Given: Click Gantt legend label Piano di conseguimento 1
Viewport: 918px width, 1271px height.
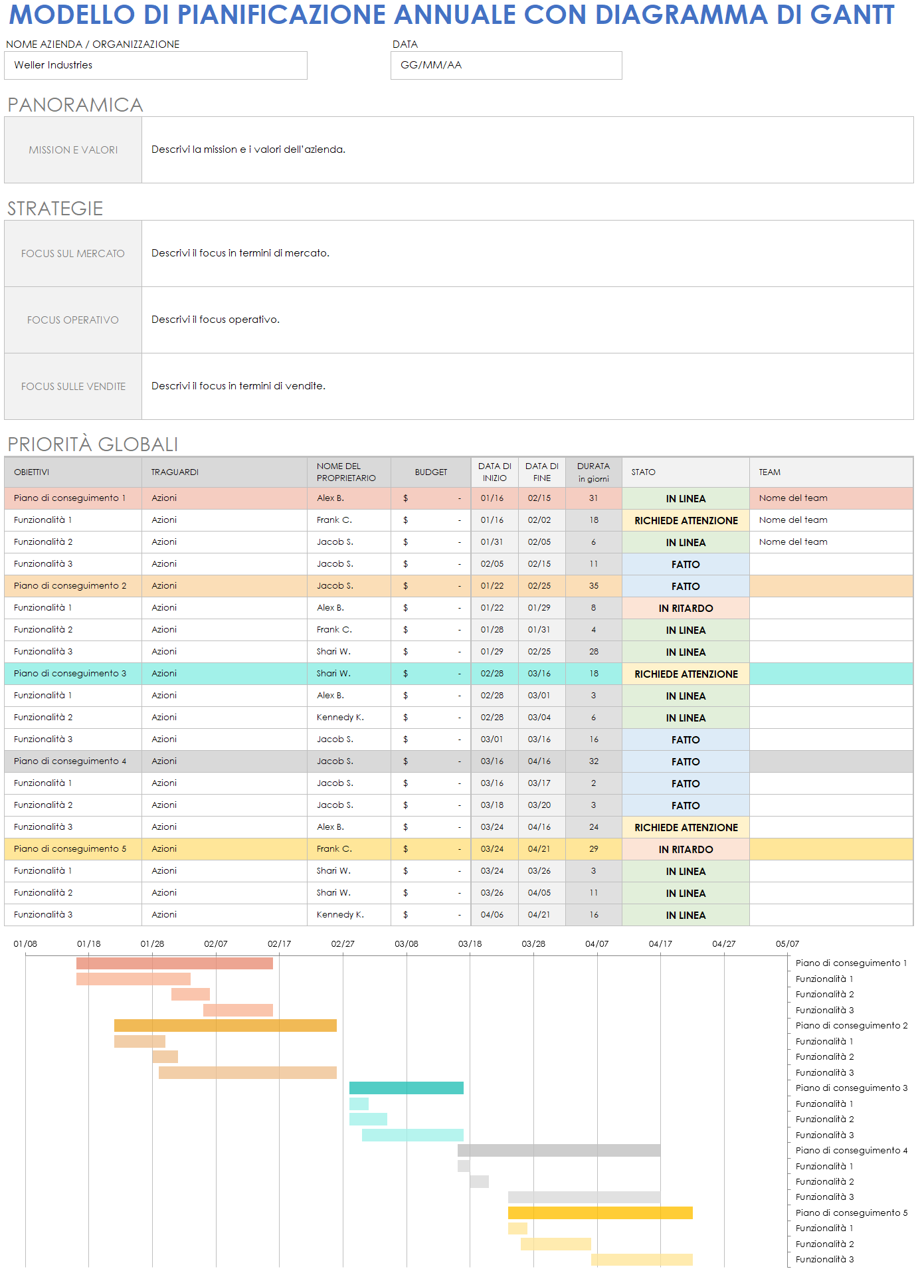Looking at the screenshot, I should tap(851, 963).
